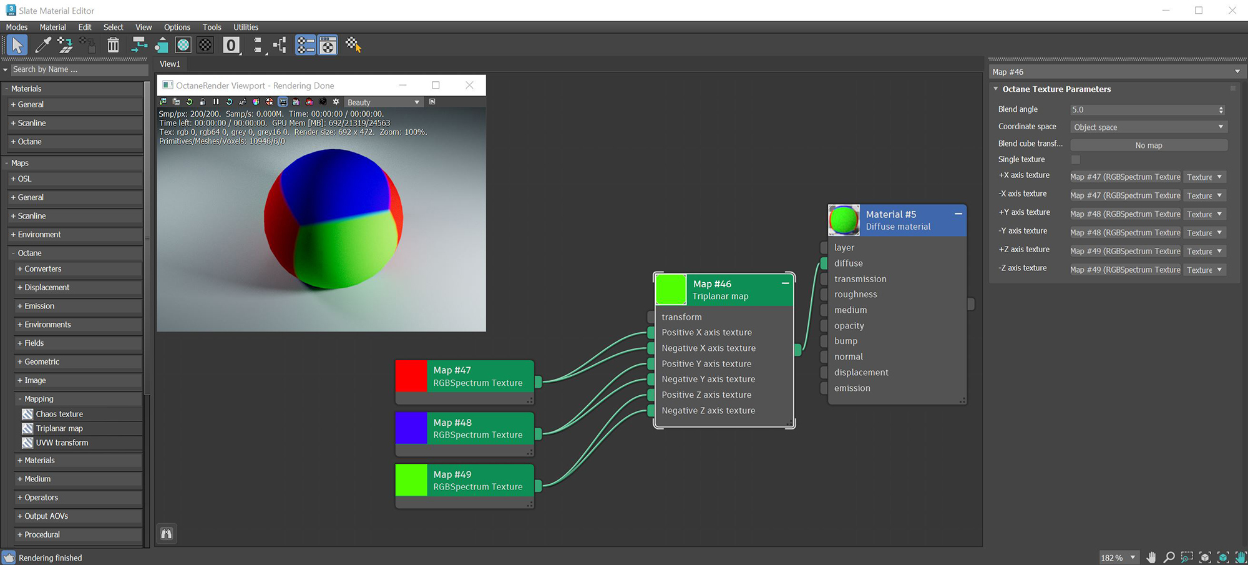Pause rendering in Octane viewport
The width and height of the screenshot is (1248, 565).
[216, 102]
